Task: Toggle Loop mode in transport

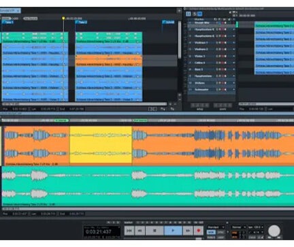Action: pos(220,237)
